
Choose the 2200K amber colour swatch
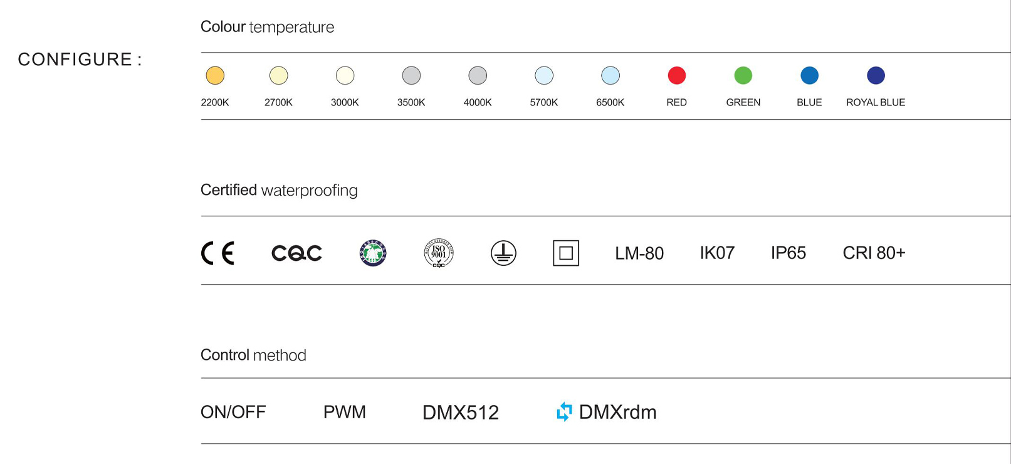tap(215, 75)
